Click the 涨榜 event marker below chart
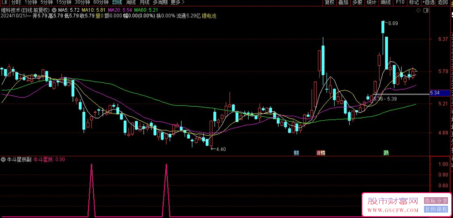Screen dimensions: 453x218 tap(320, 153)
